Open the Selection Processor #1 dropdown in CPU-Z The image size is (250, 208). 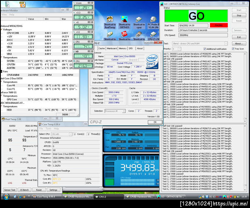124,111
